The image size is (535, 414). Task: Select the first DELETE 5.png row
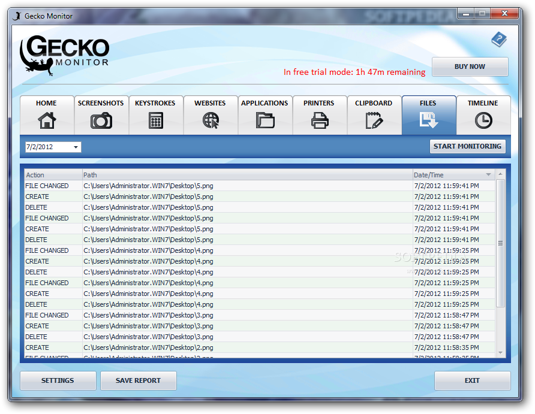pyautogui.click(x=260, y=207)
